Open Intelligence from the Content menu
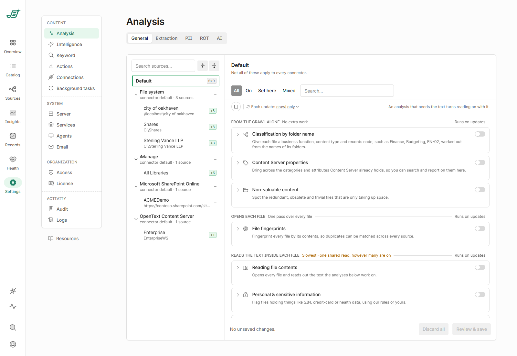517x356 pixels. point(71,44)
